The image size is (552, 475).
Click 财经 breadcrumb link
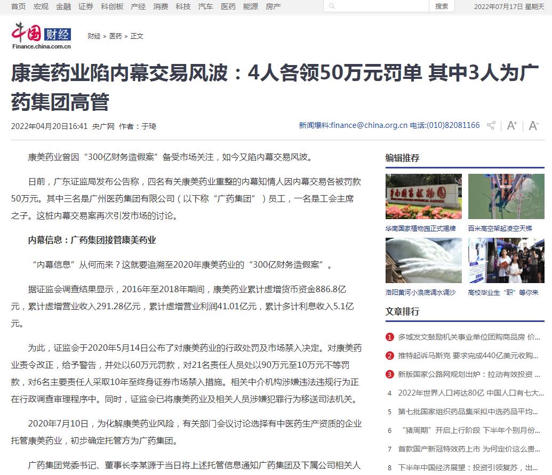pos(94,36)
